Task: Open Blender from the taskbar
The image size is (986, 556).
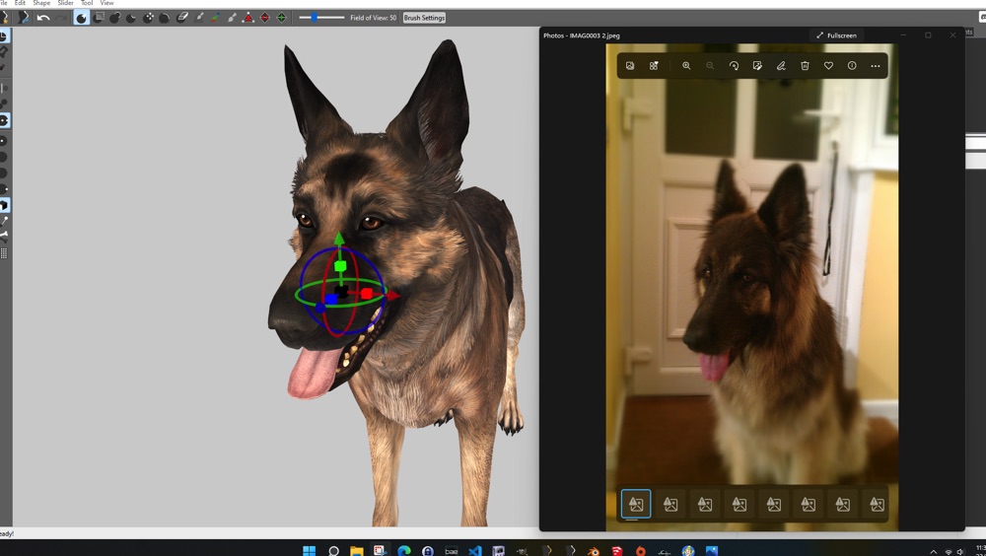Action: click(593, 551)
